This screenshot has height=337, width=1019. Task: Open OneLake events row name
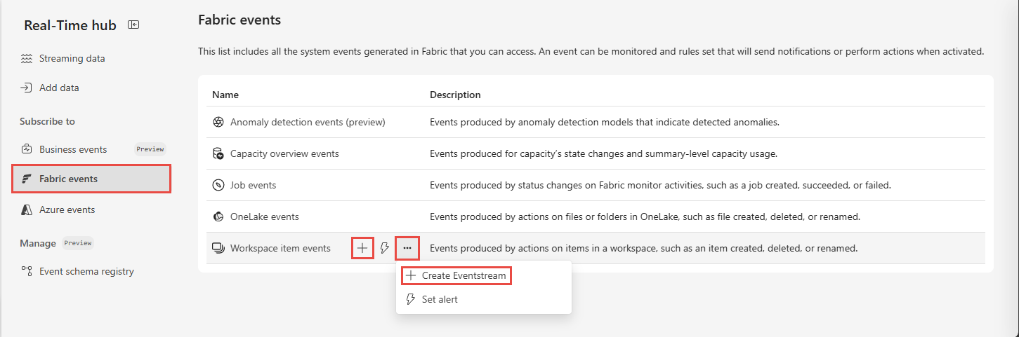tap(265, 216)
